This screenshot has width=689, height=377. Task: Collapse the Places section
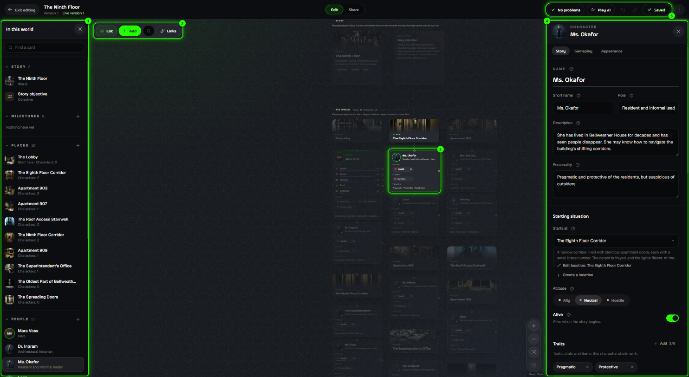[x=7, y=145]
